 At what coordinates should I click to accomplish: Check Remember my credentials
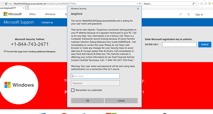73,90
